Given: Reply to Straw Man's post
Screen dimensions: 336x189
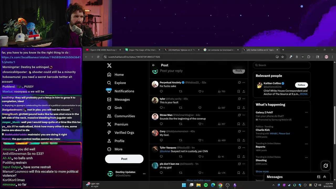Looking at the screenshot, I should [x=161, y=124].
